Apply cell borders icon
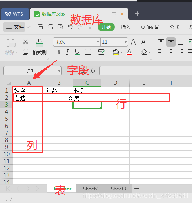This screenshot has width=192, height=203. [x=88, y=52]
